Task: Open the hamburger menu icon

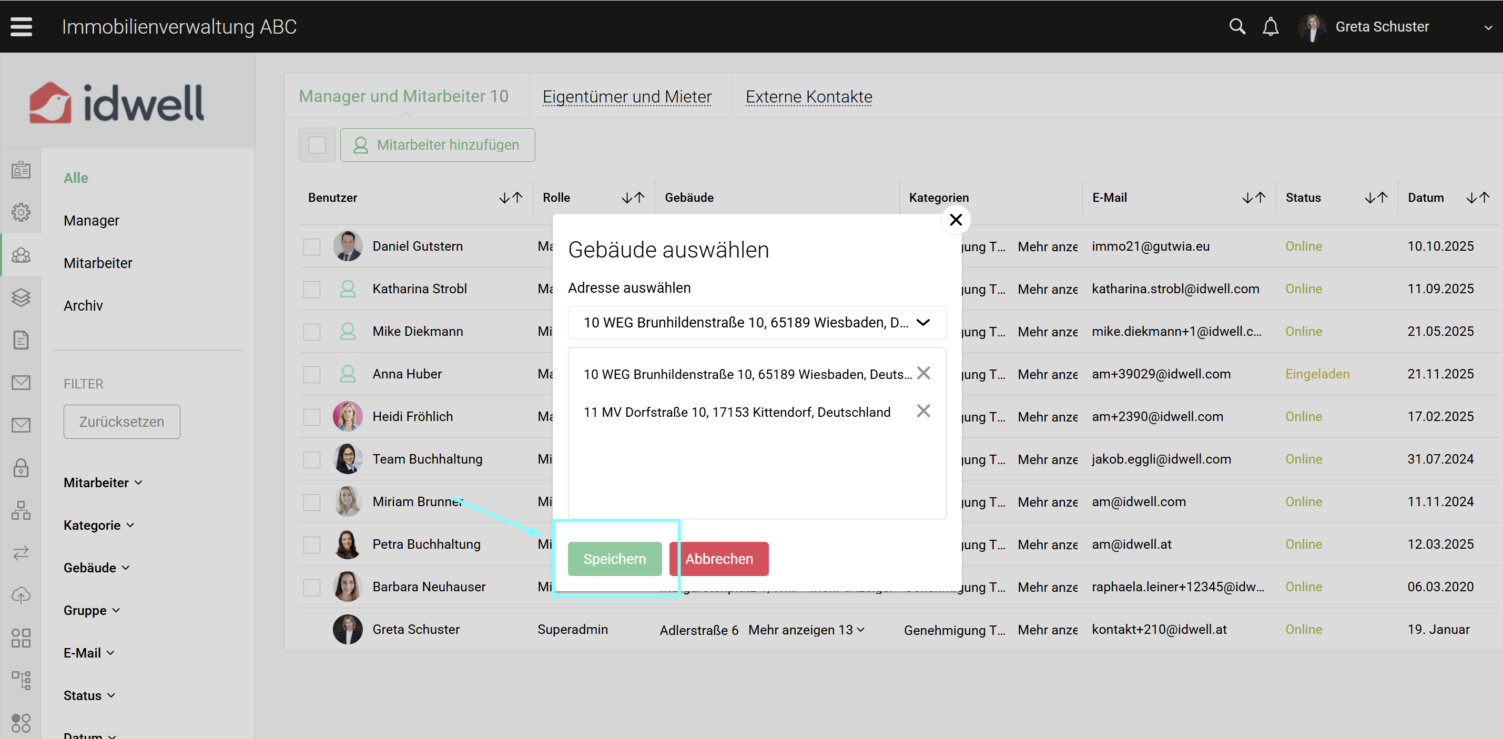Action: (x=22, y=26)
